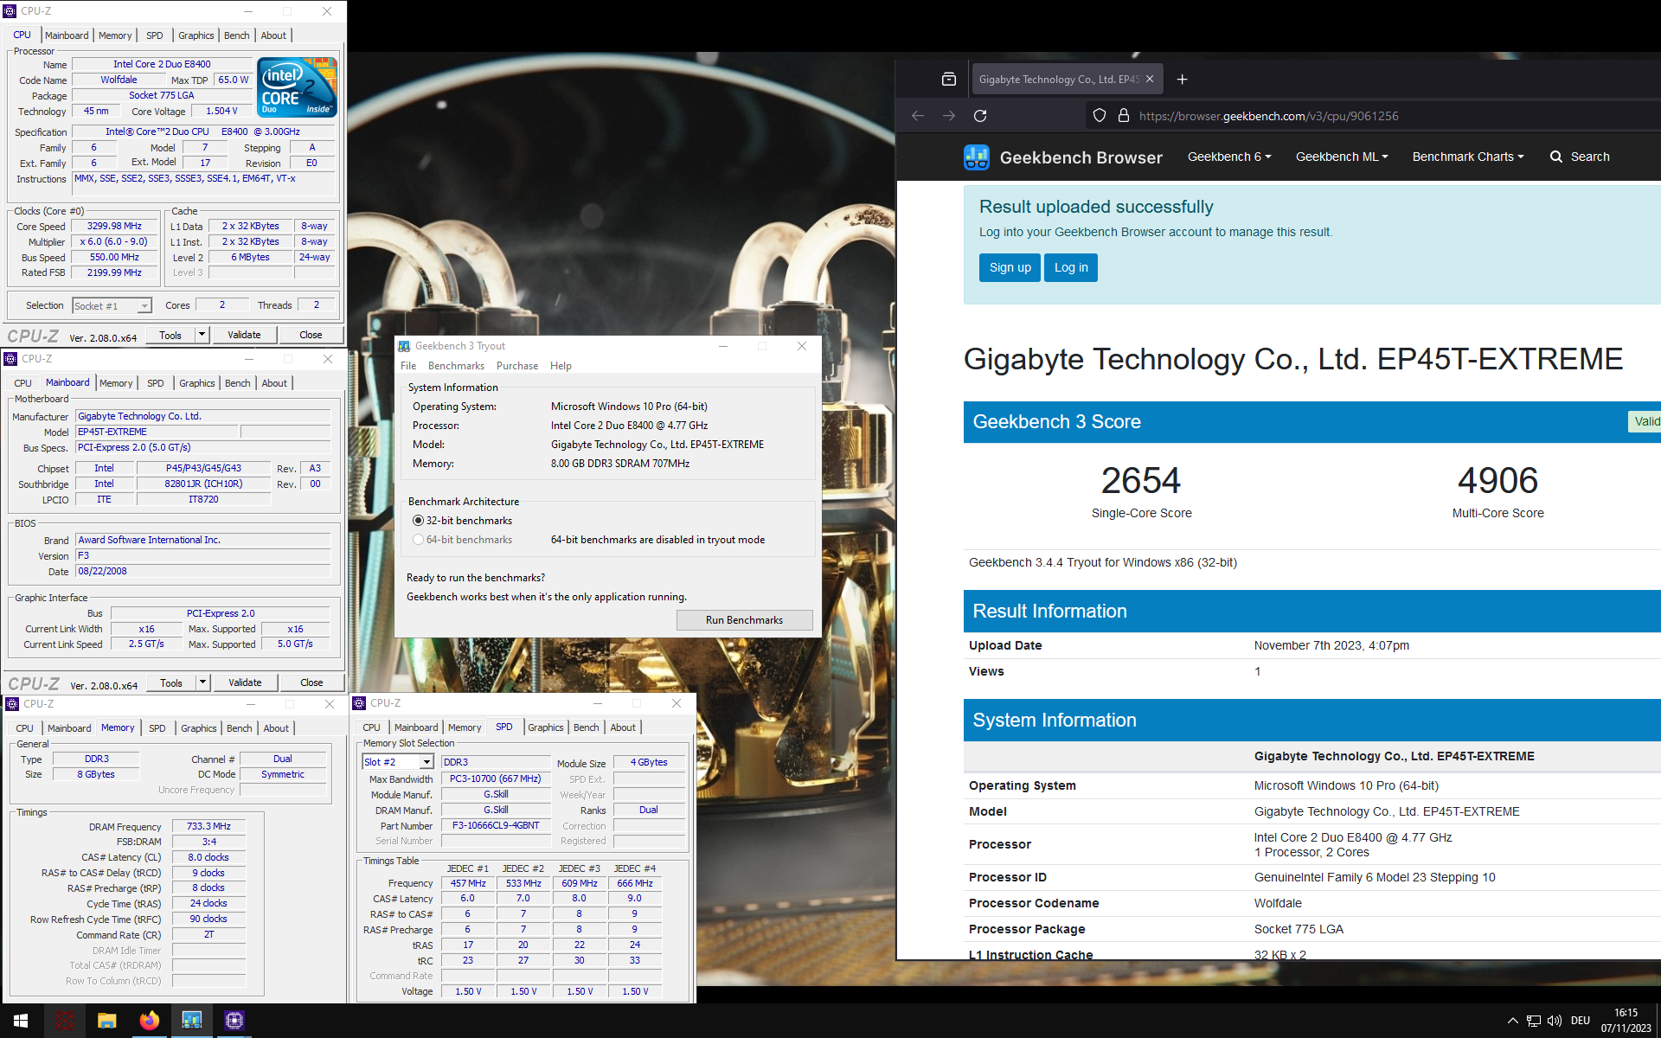Click the Core Speed 3299.98 MHz value

114,226
